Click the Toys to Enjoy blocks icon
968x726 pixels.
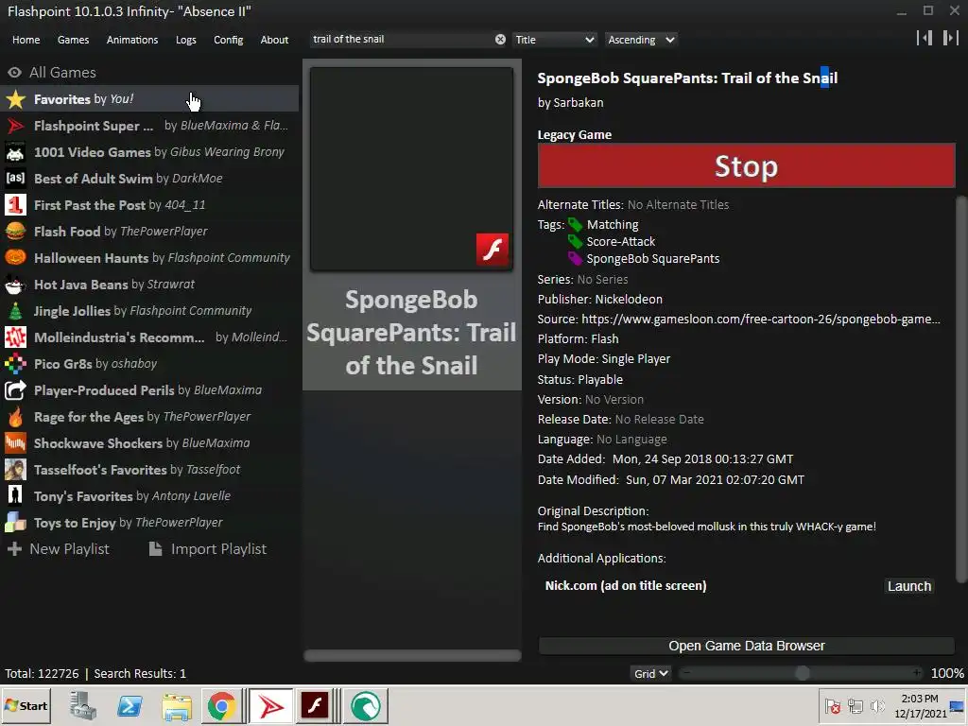pyautogui.click(x=15, y=522)
